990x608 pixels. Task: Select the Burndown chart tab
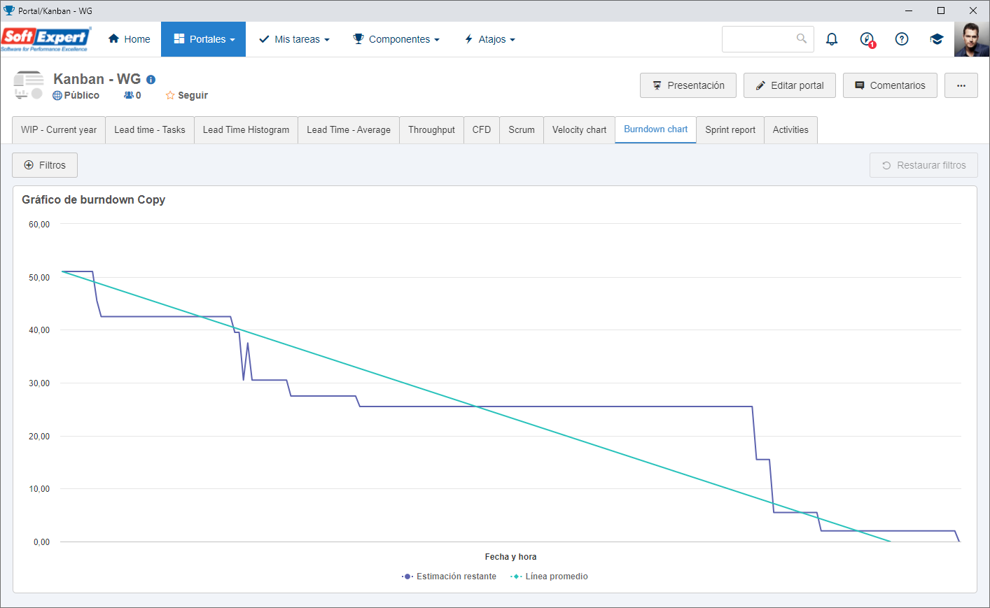coord(656,129)
